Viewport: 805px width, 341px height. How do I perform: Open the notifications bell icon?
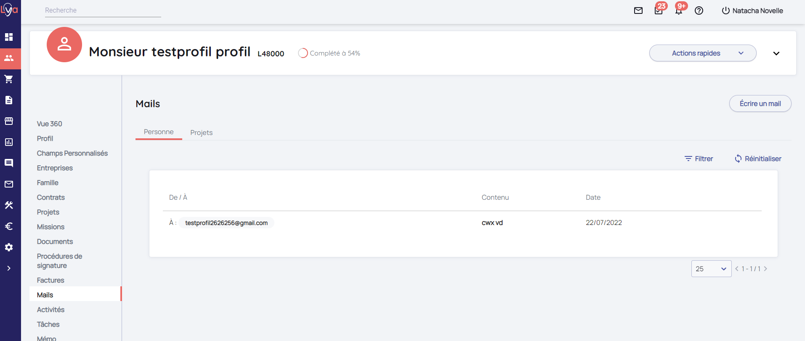(x=679, y=11)
